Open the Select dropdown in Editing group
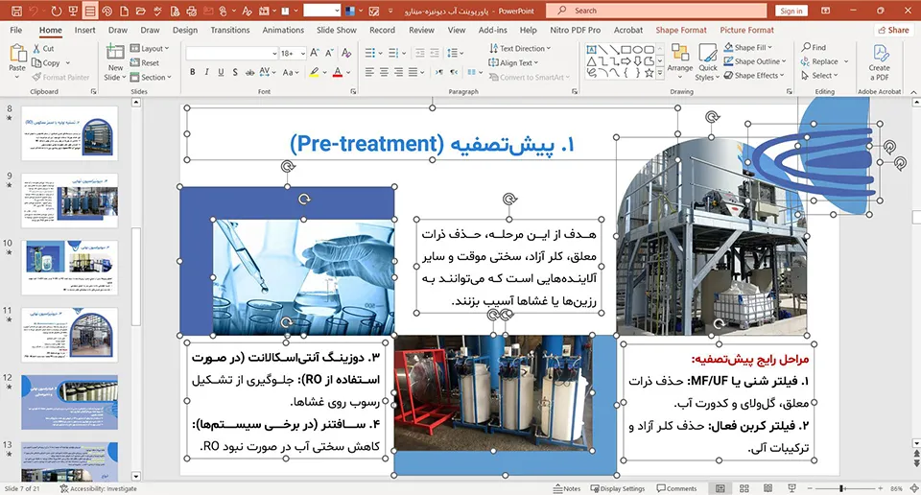 point(819,75)
